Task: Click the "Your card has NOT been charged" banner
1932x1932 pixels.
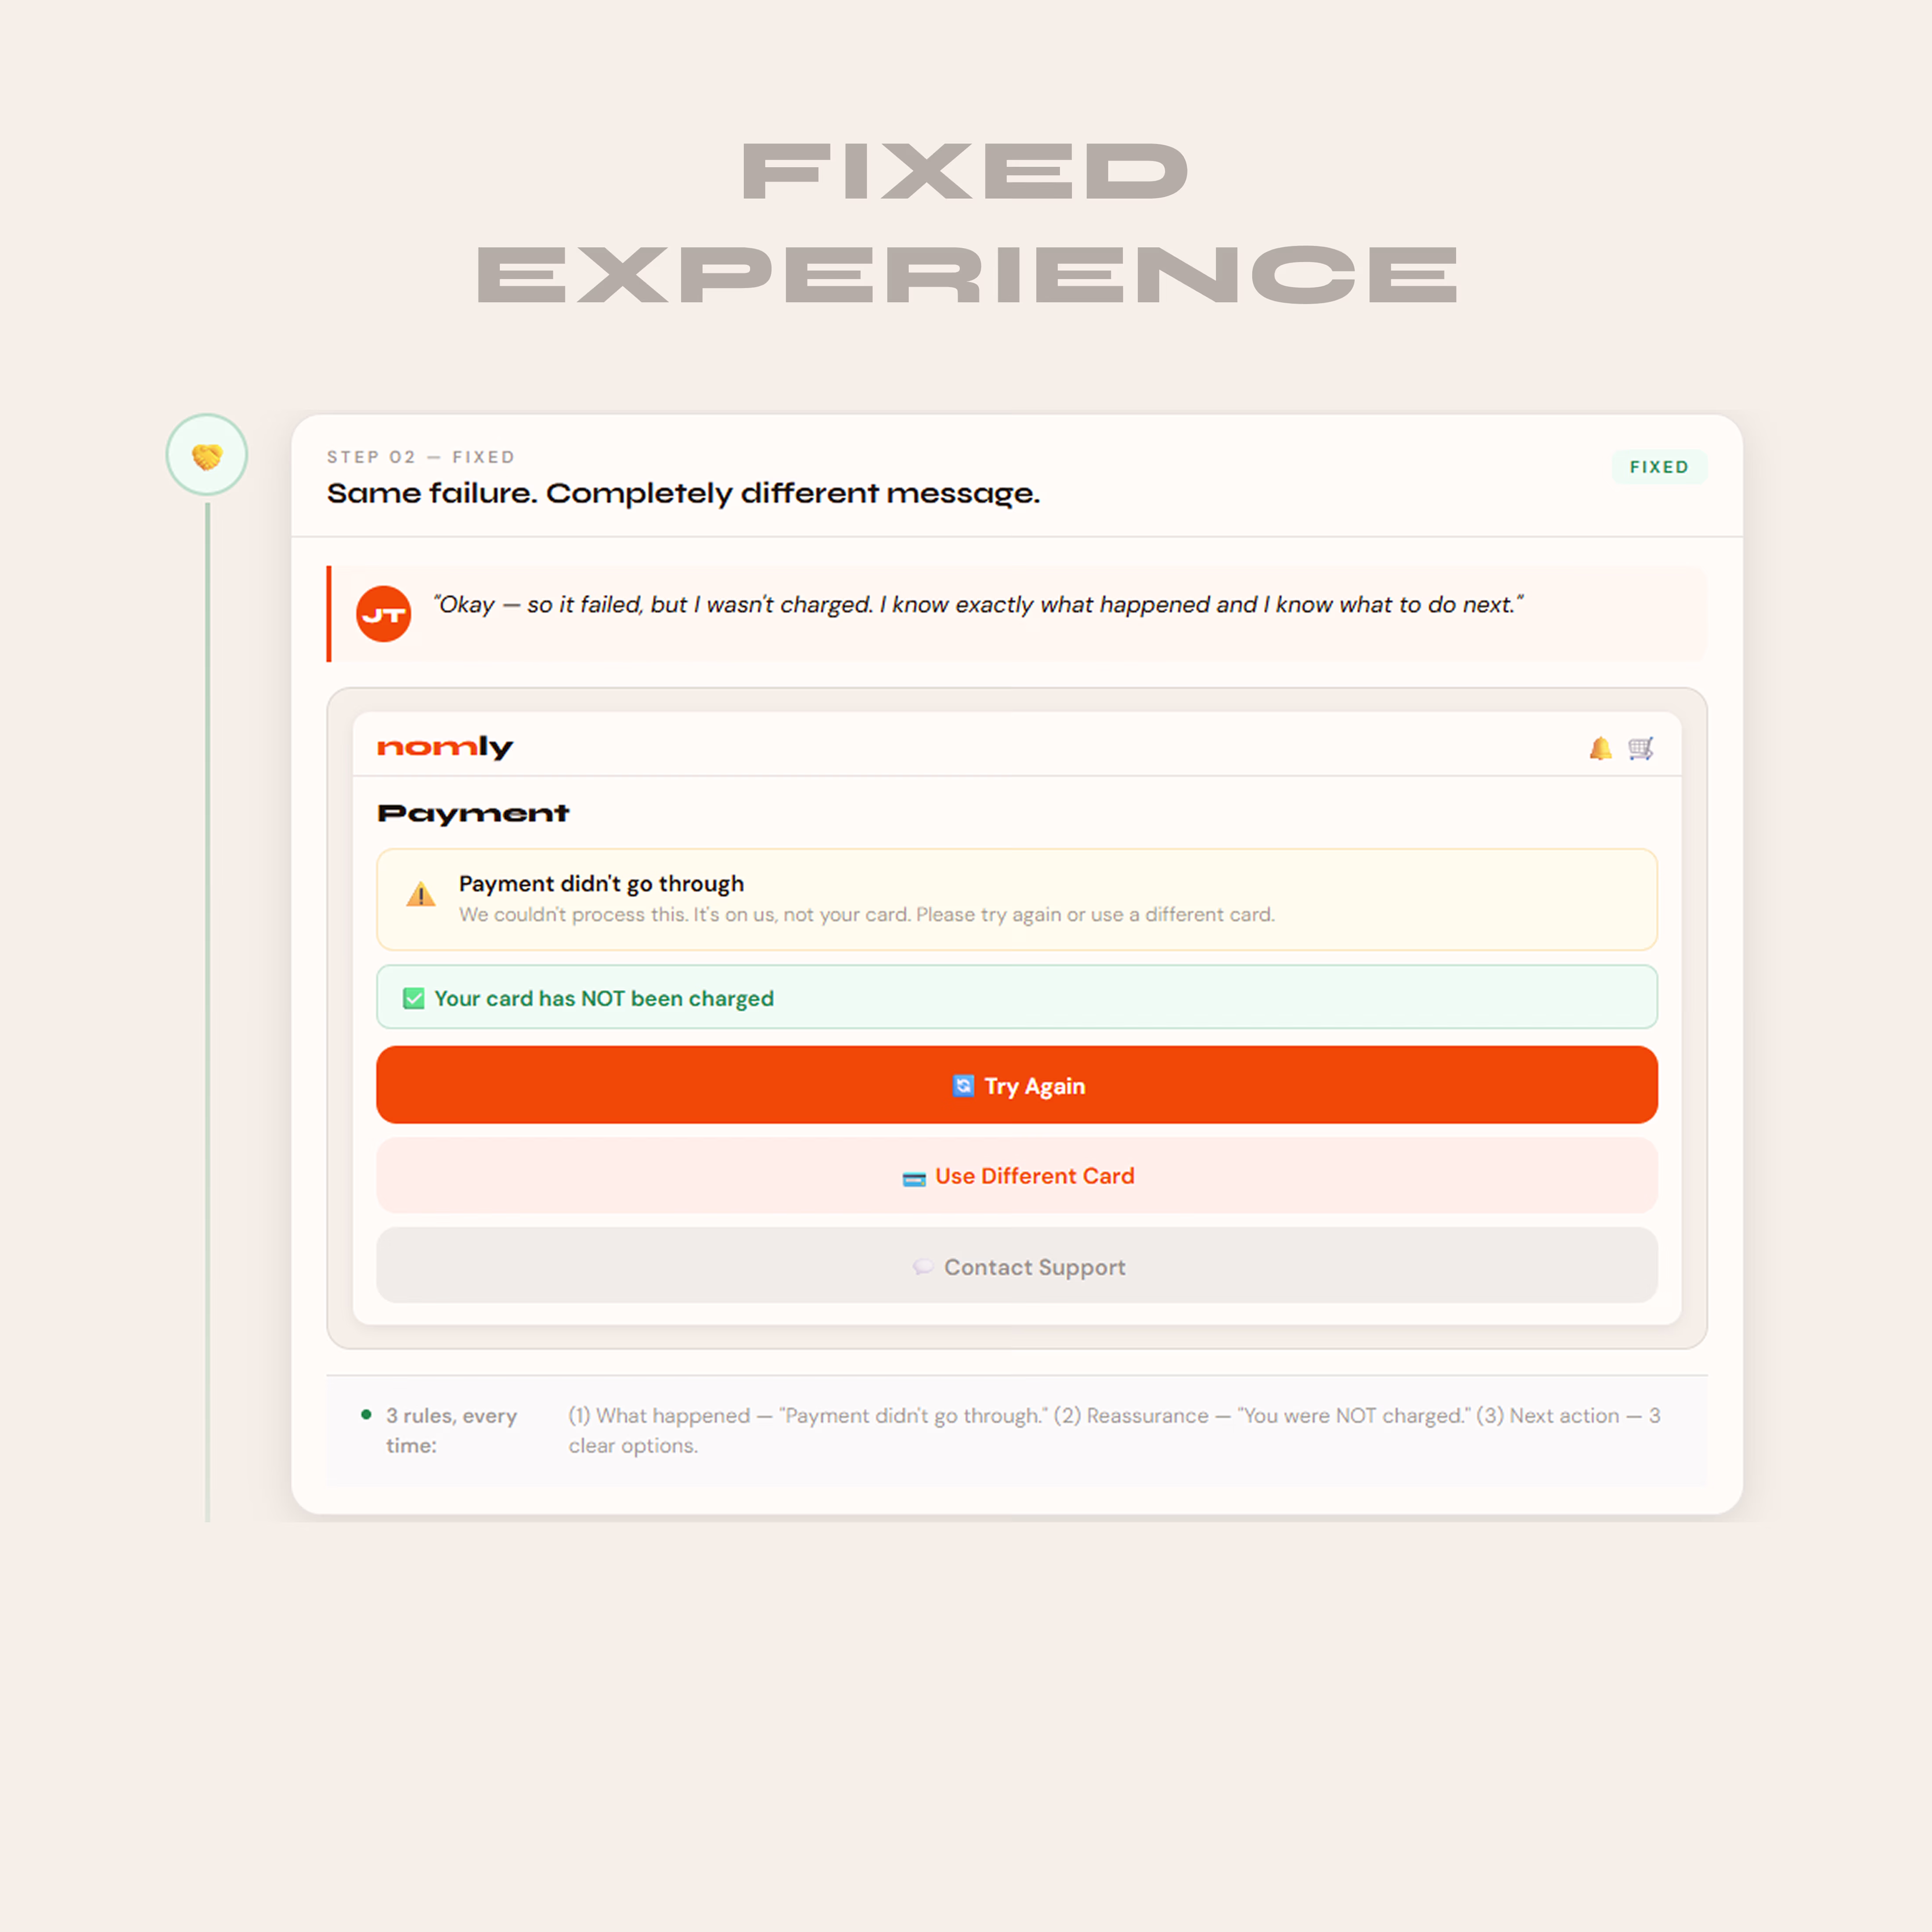Action: 1017,998
